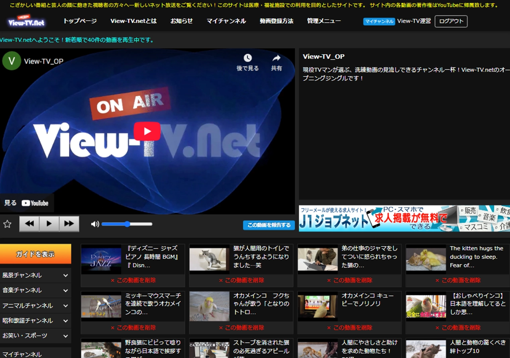Click the play button below the player
The height and width of the screenshot is (358, 510).
click(49, 224)
